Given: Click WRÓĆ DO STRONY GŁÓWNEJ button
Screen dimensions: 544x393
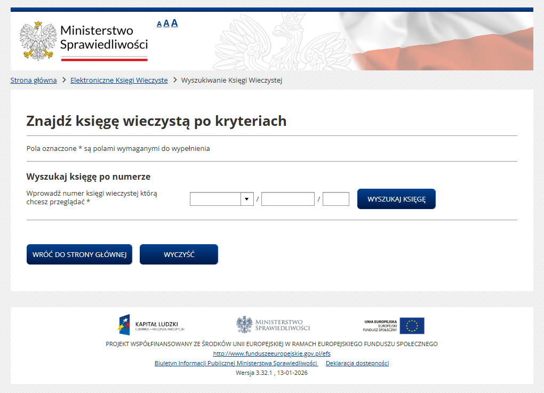Looking at the screenshot, I should [79, 254].
